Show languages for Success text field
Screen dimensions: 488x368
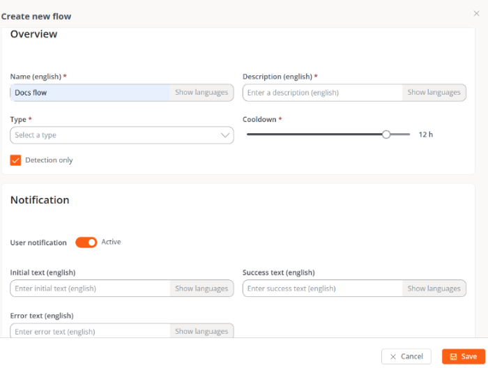tap(434, 289)
